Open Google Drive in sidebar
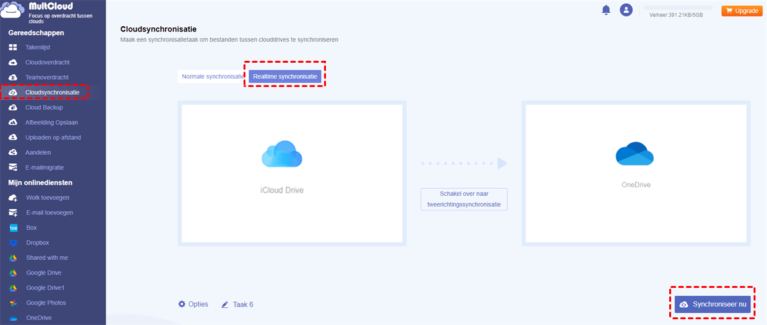 pos(44,273)
